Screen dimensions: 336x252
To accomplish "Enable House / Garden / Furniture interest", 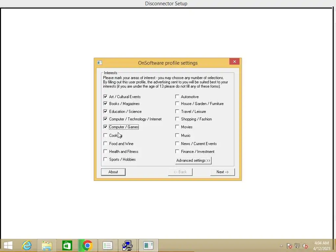I will 177,103.
